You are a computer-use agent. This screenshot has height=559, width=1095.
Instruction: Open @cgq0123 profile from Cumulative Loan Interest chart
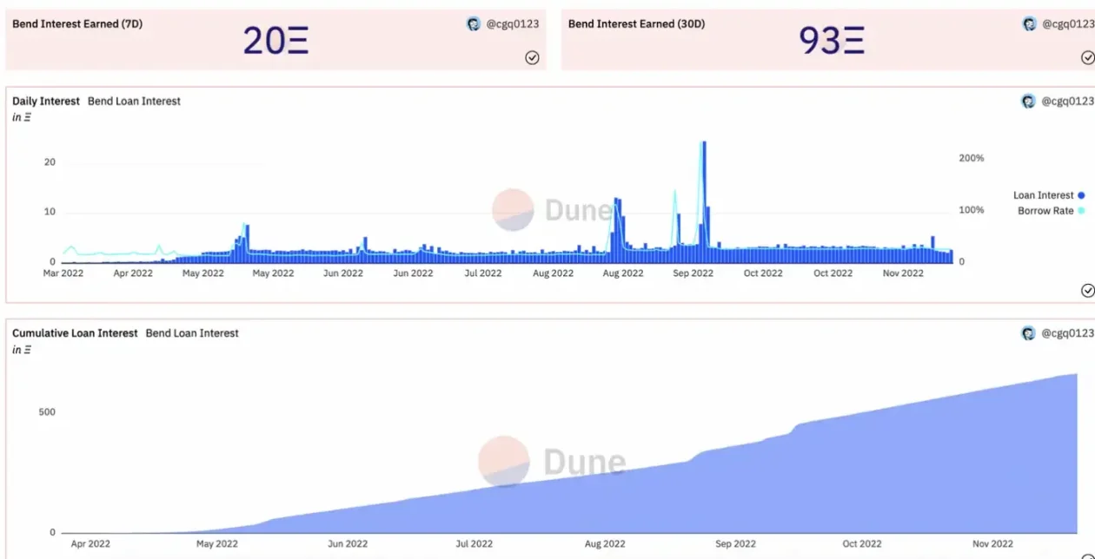point(1068,333)
